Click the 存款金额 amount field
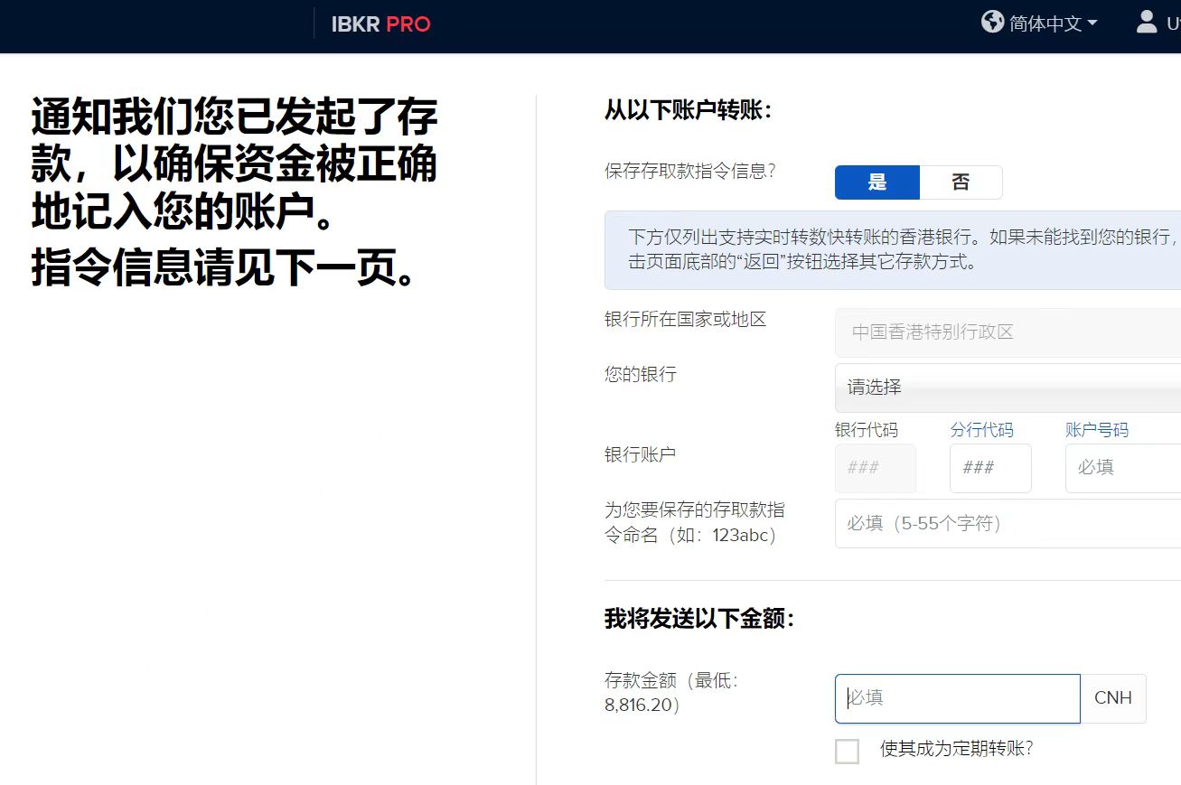This screenshot has width=1181, height=785. tap(958, 698)
